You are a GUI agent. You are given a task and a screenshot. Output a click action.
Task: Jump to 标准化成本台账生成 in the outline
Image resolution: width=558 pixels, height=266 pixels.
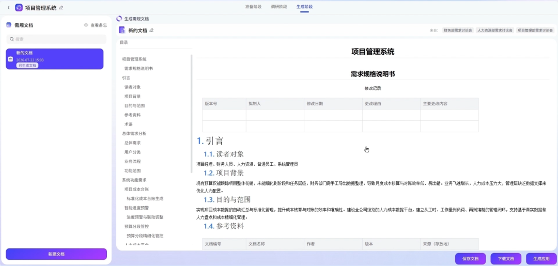click(x=145, y=198)
